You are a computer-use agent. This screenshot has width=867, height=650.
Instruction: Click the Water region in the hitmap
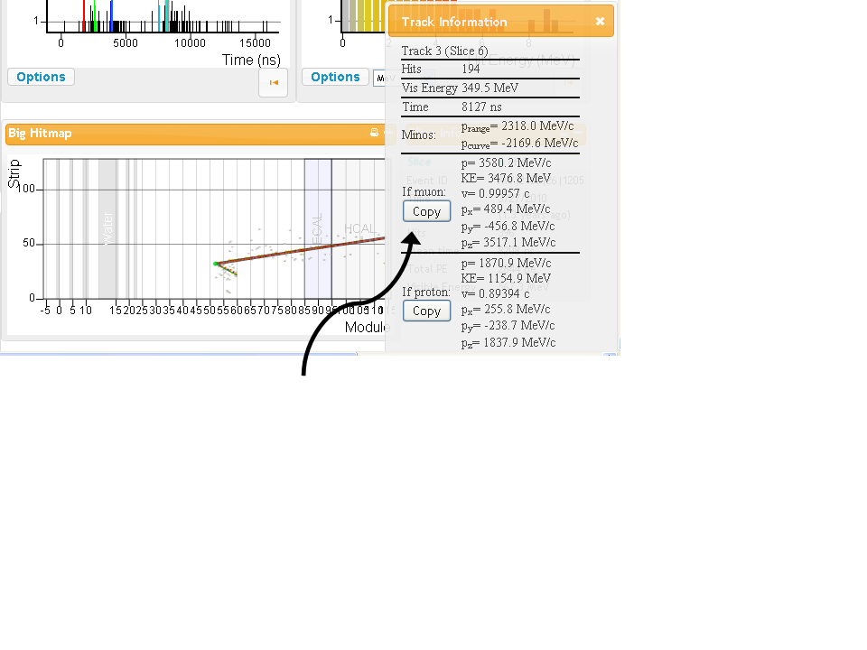pos(107,227)
